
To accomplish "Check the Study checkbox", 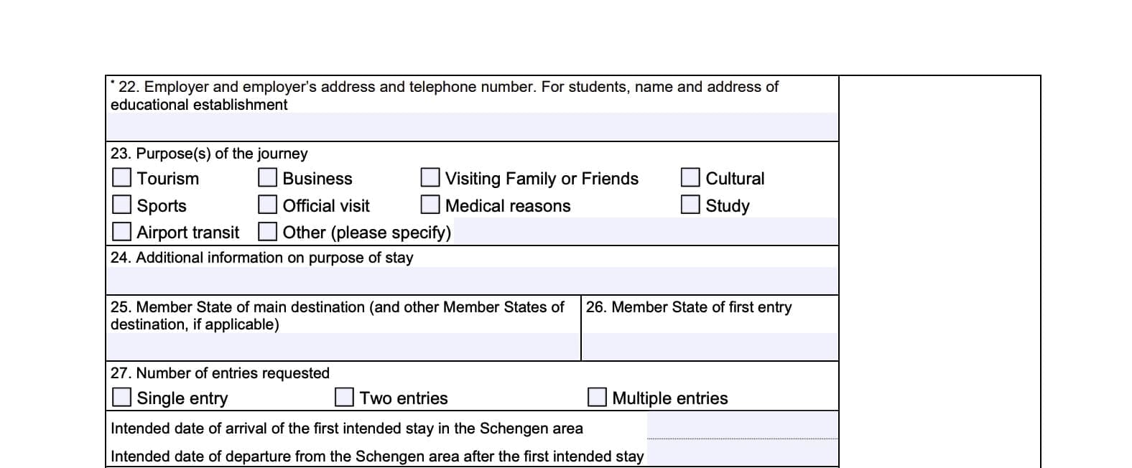I will [690, 205].
